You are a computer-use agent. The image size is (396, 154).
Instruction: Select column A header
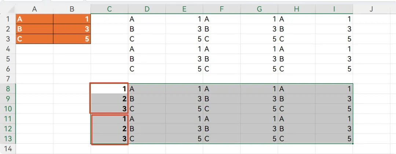(34, 9)
